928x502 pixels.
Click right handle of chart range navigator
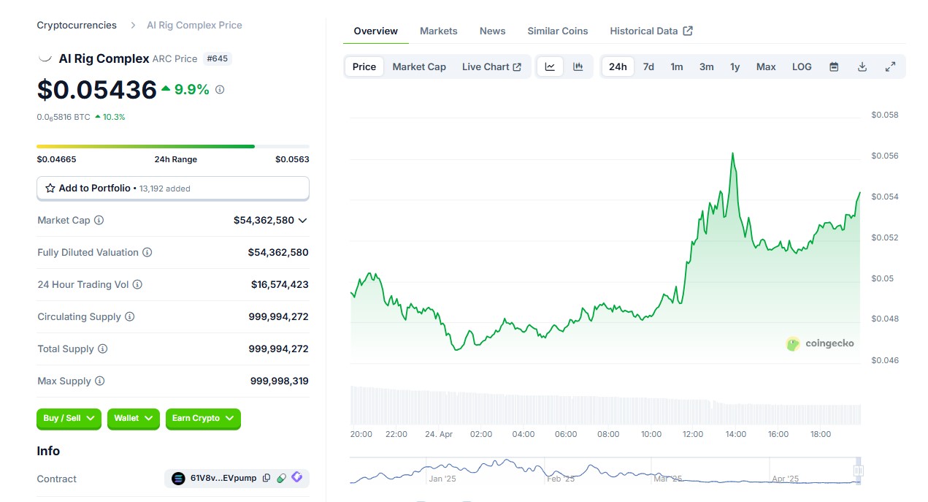pyautogui.click(x=859, y=471)
